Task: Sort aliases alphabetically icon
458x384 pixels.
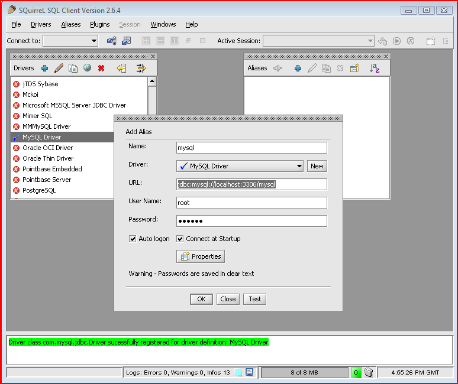Action: (375, 68)
